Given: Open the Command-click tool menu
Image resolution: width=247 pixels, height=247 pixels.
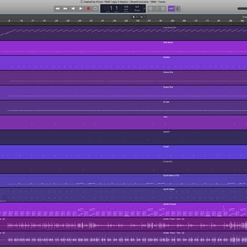Looking at the screenshot, I should point(143,17).
